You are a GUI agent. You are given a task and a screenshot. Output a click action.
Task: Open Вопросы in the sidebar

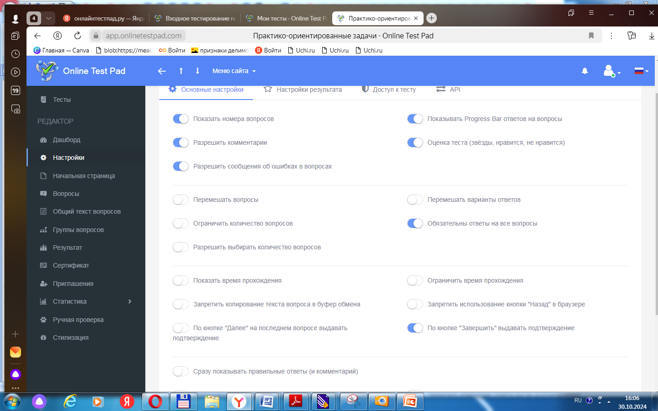point(66,194)
